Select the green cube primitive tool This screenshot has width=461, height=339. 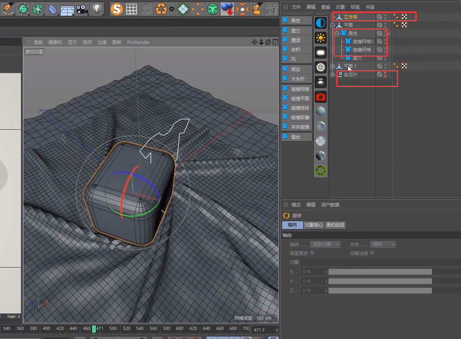point(23,9)
